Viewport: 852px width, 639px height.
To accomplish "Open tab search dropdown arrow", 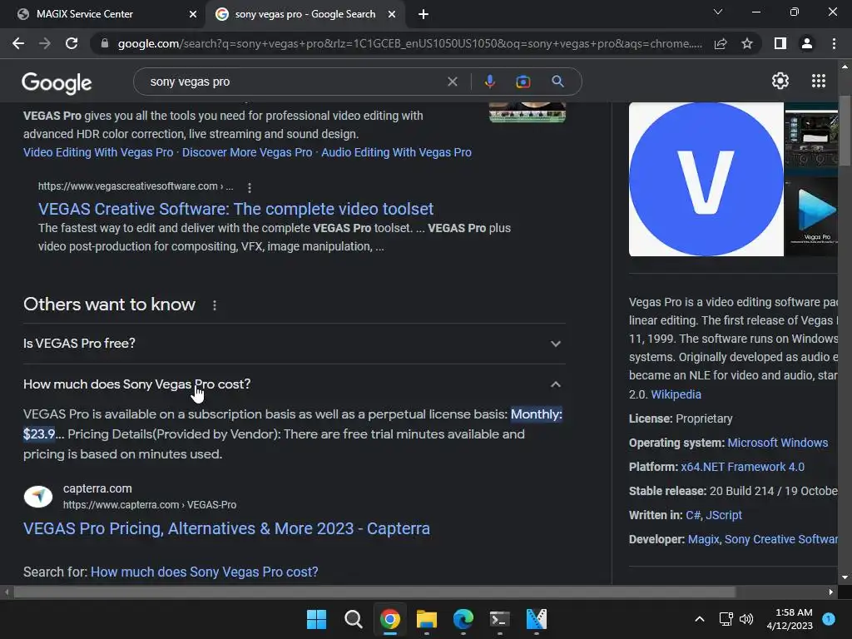I will (x=718, y=12).
